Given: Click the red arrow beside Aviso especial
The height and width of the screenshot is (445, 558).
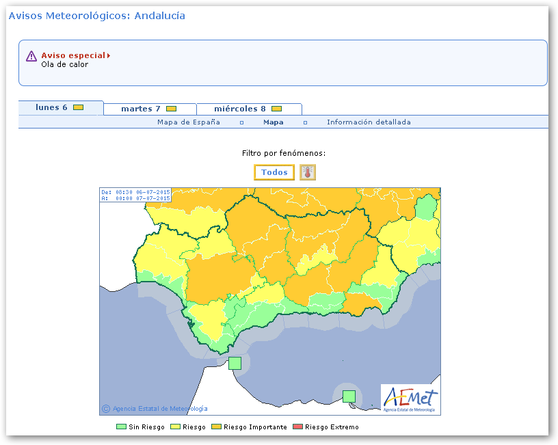Looking at the screenshot, I should pos(109,55).
